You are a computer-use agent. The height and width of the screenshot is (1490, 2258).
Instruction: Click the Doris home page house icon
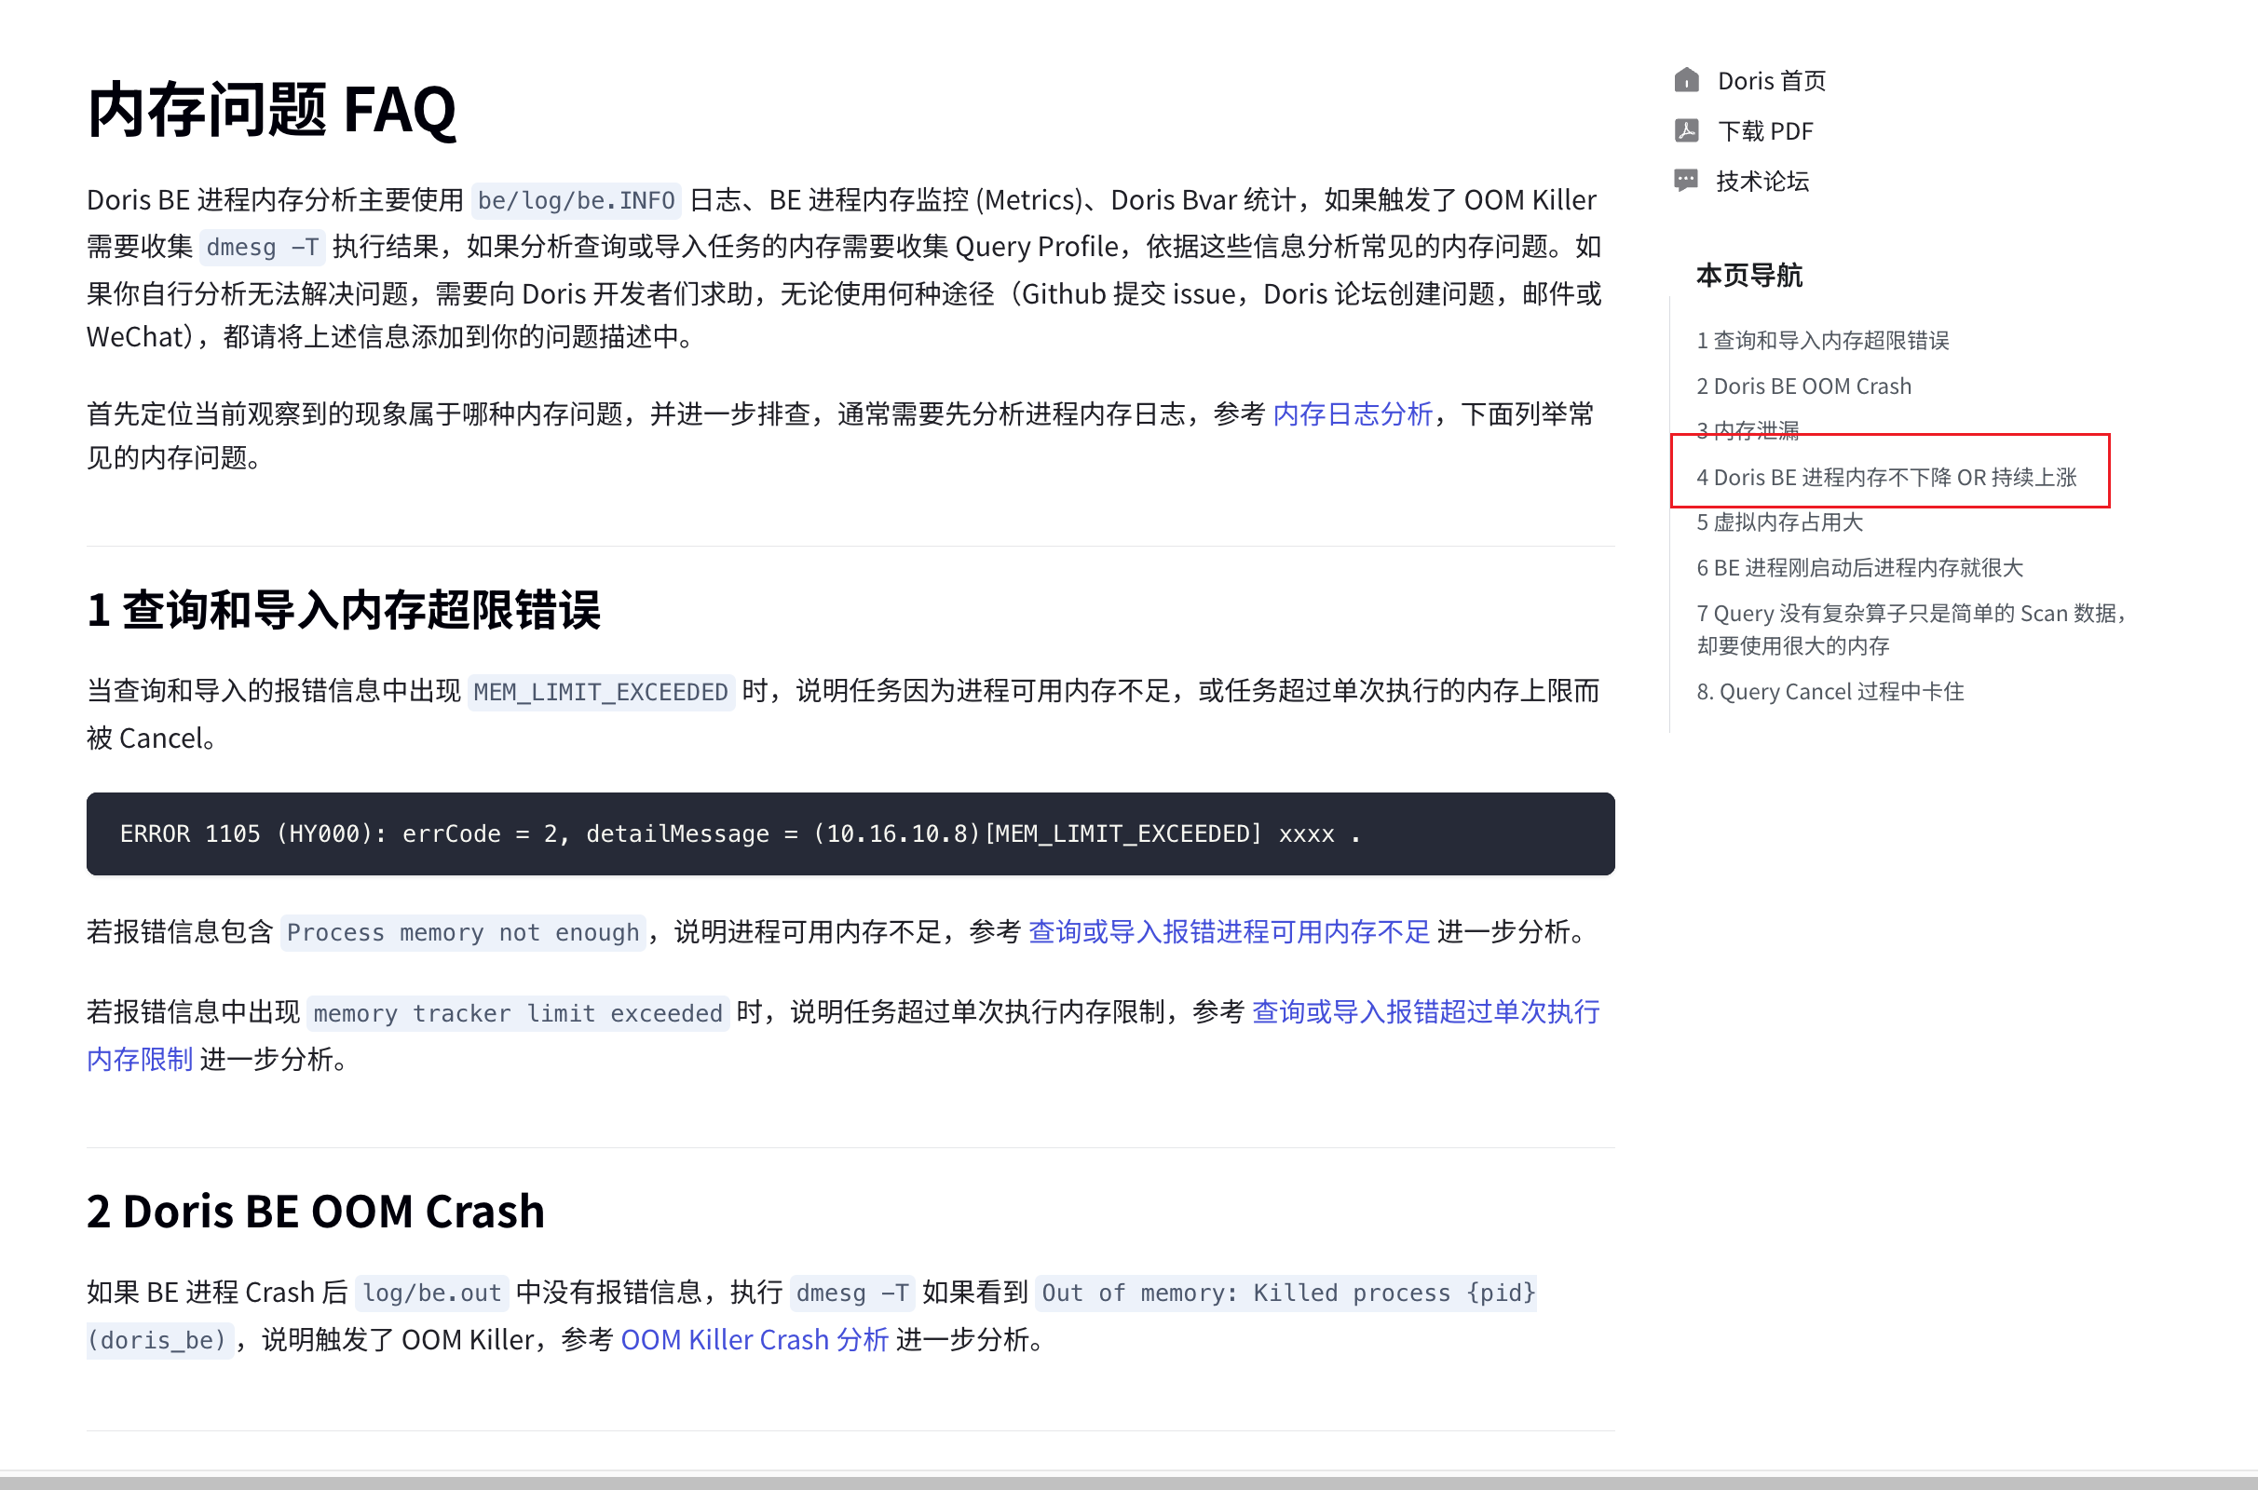(1686, 80)
